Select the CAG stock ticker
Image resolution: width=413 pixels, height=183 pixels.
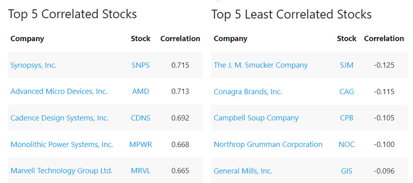pyautogui.click(x=346, y=91)
